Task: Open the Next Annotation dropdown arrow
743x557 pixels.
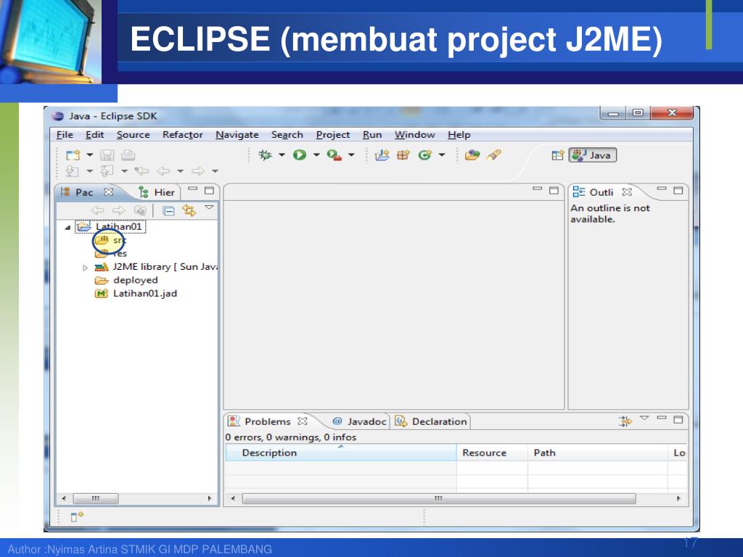Action: point(89,171)
